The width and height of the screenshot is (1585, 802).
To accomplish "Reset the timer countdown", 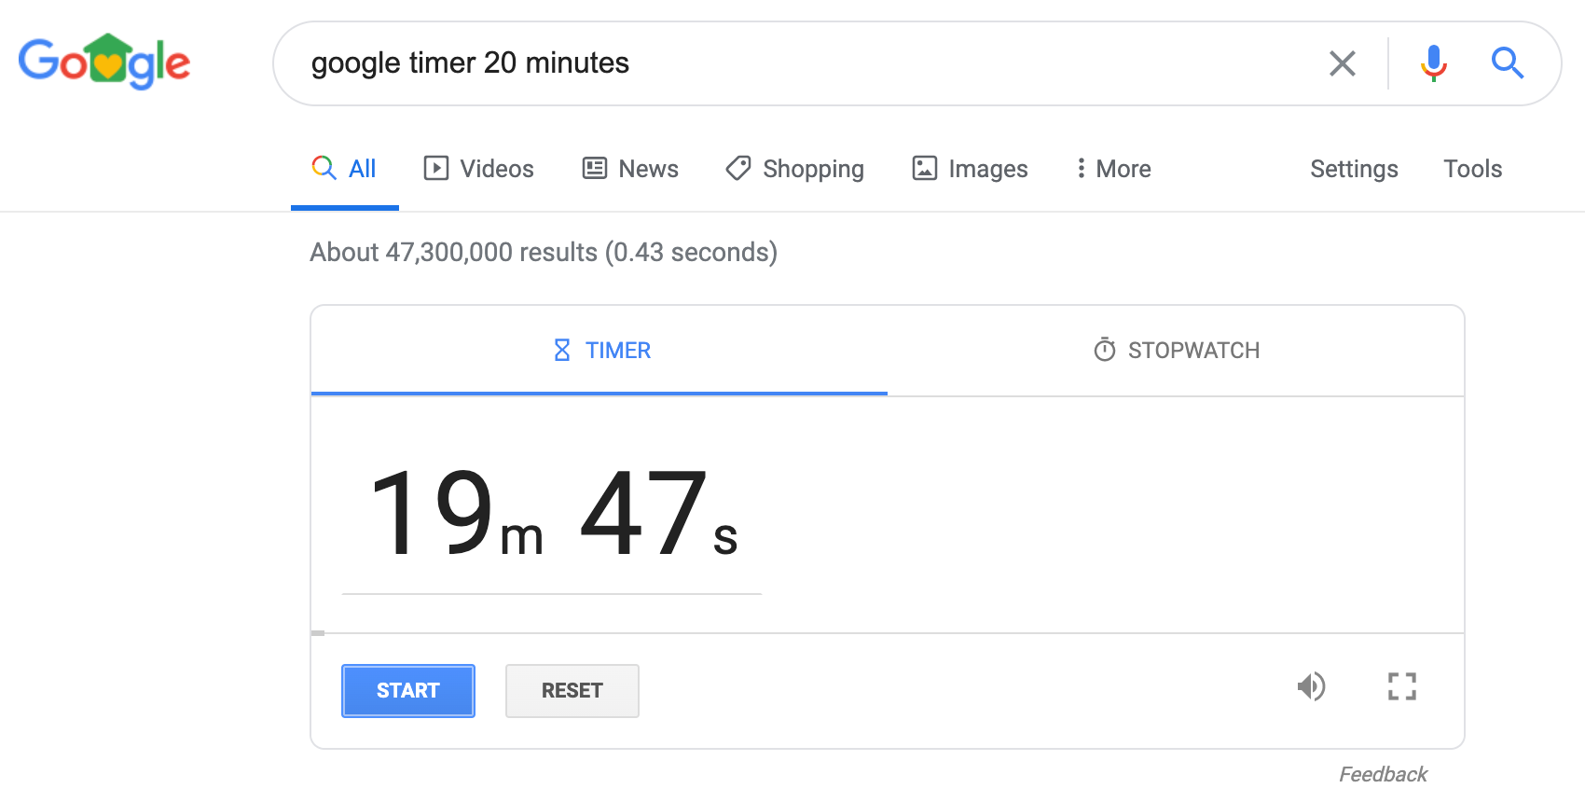I will (x=572, y=690).
